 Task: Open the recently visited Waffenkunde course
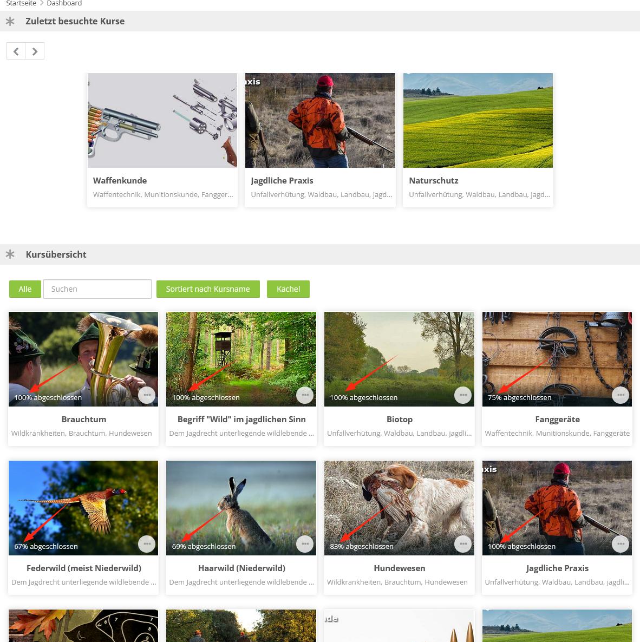tap(120, 181)
